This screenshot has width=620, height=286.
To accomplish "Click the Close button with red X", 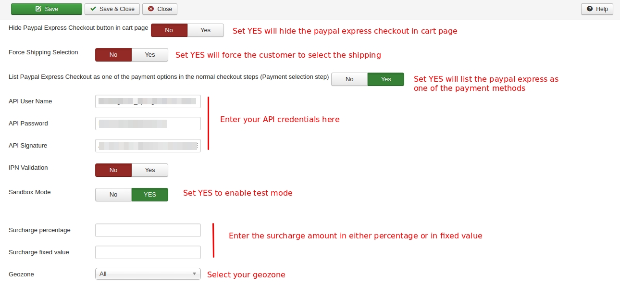I will click(x=160, y=9).
